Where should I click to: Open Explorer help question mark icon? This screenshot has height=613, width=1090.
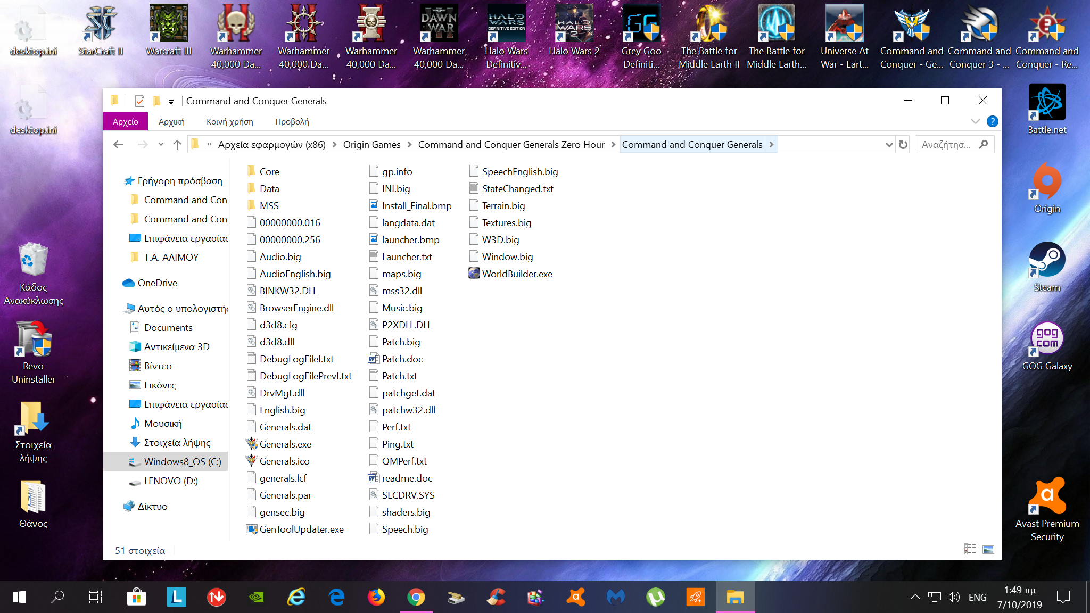pos(992,121)
